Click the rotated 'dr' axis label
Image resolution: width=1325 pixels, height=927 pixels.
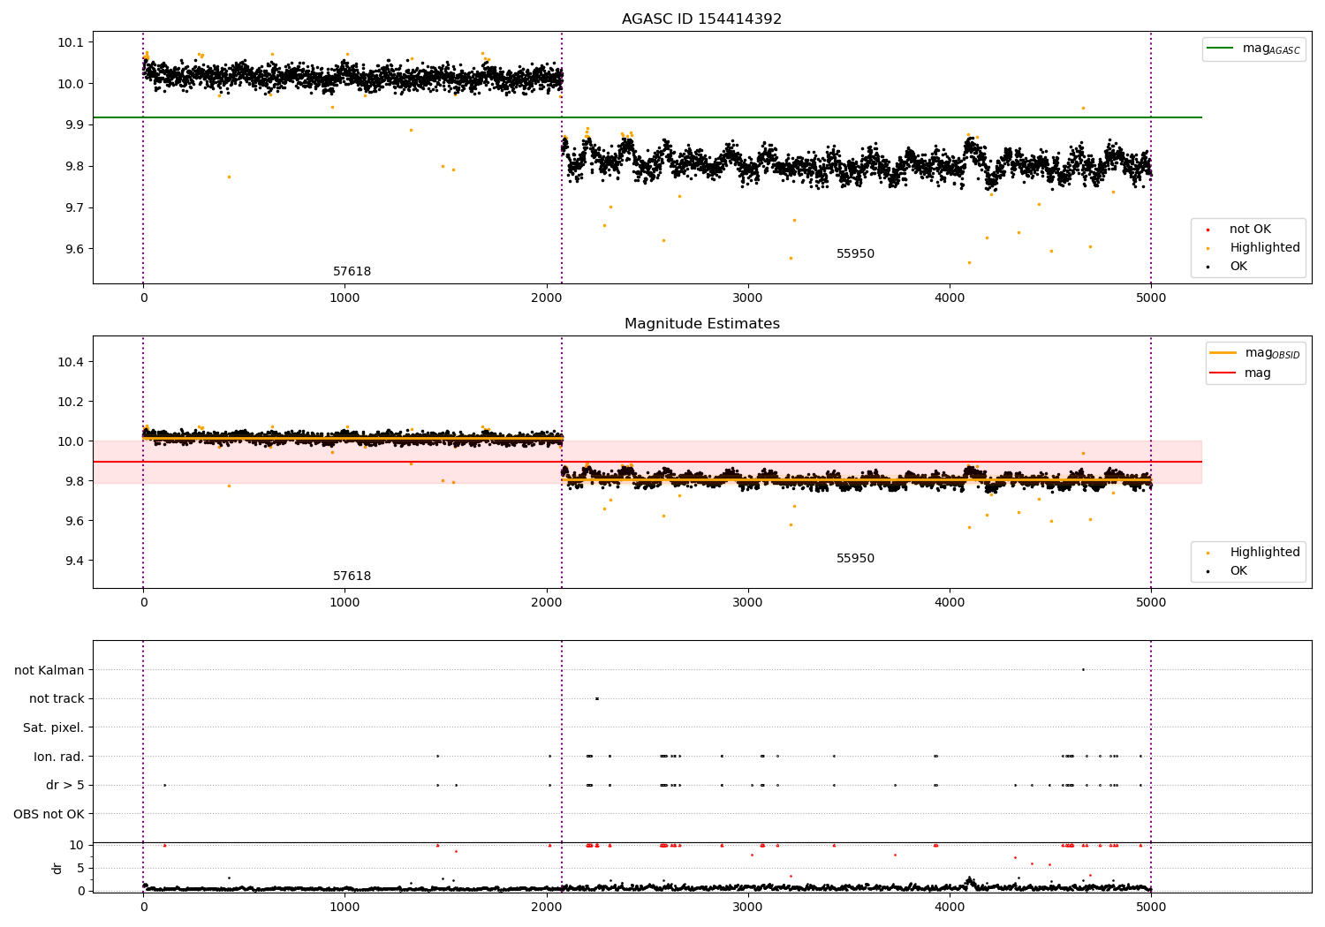(57, 868)
